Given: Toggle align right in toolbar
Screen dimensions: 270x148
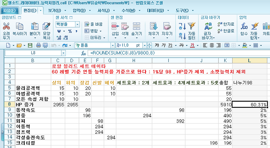Looking at the screenshot, I should [x=219, y=45].
